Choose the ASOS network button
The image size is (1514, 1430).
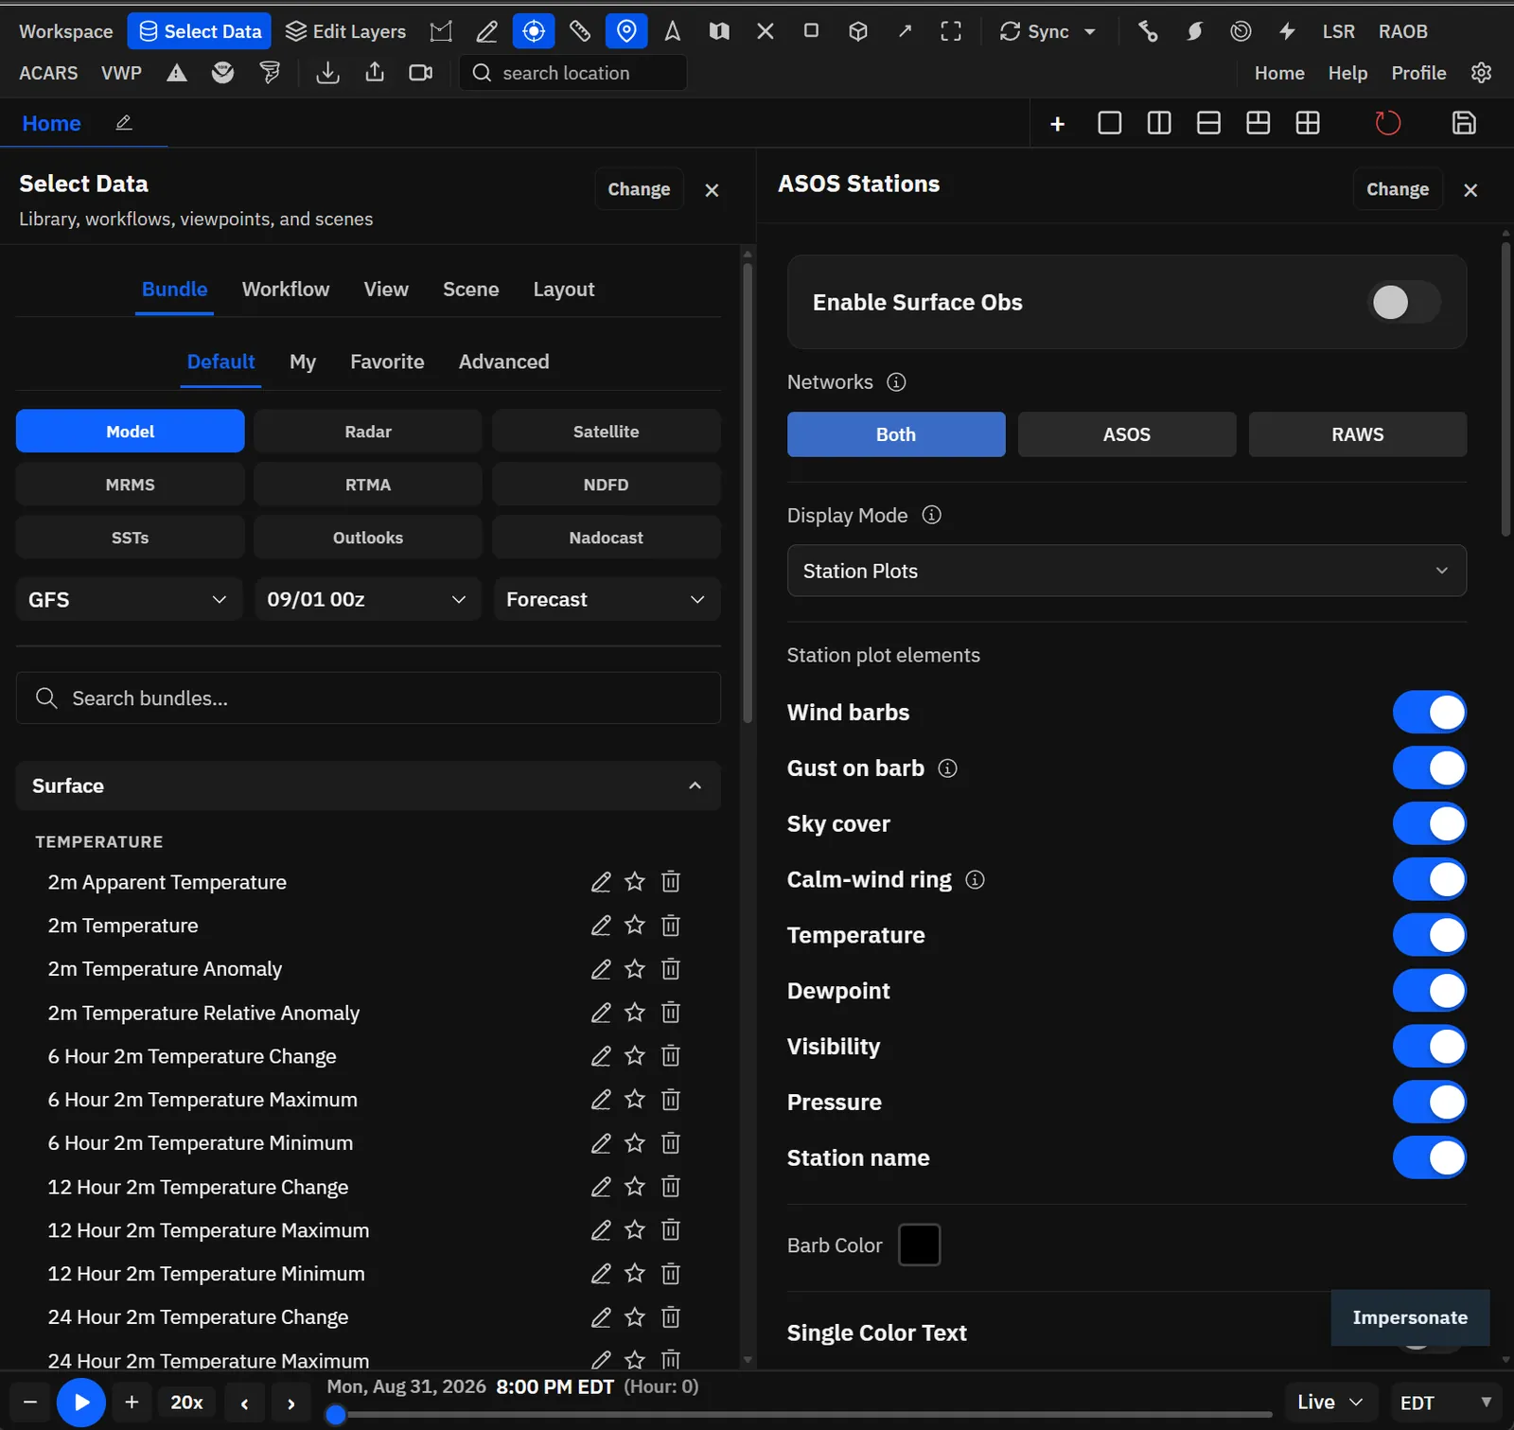1127,434
